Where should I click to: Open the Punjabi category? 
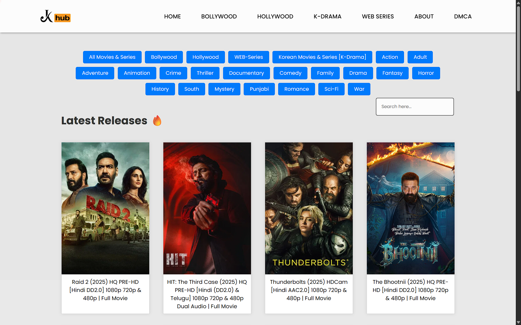pos(259,89)
